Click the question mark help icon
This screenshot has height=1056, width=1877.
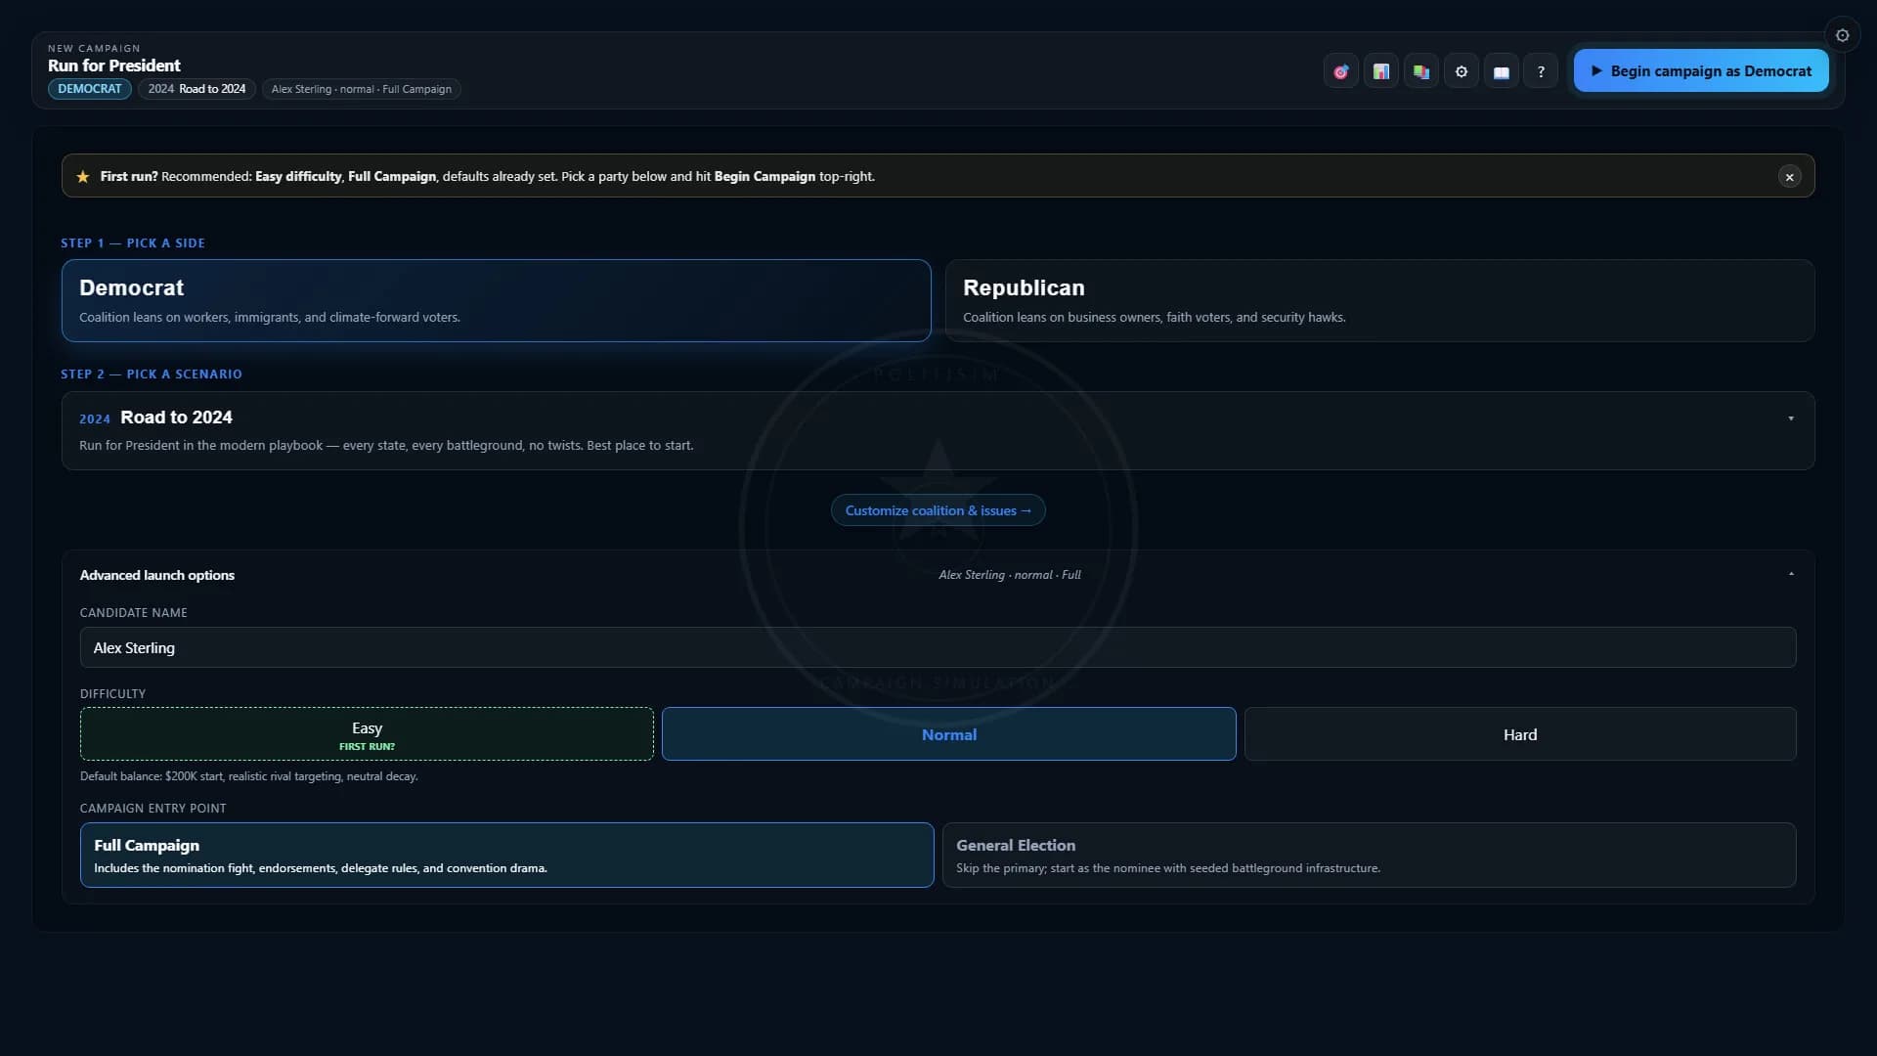pyautogui.click(x=1541, y=71)
